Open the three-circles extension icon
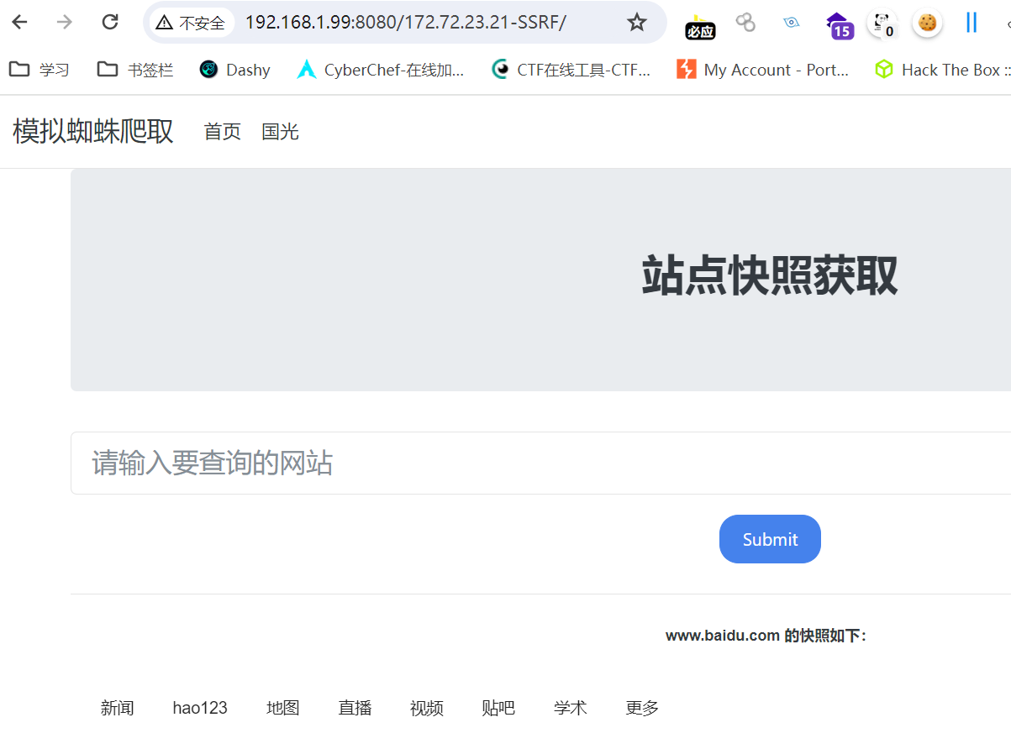This screenshot has width=1011, height=754. click(x=745, y=22)
